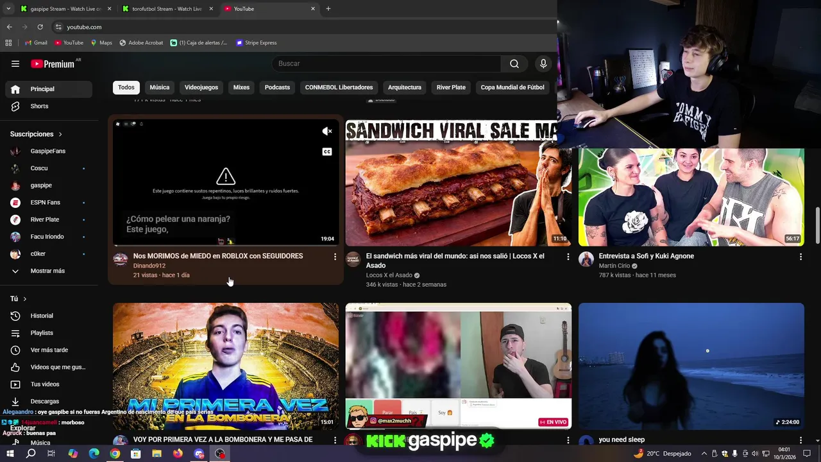Expand subscriptions with Mostrar más
821x462 pixels.
tap(47, 271)
